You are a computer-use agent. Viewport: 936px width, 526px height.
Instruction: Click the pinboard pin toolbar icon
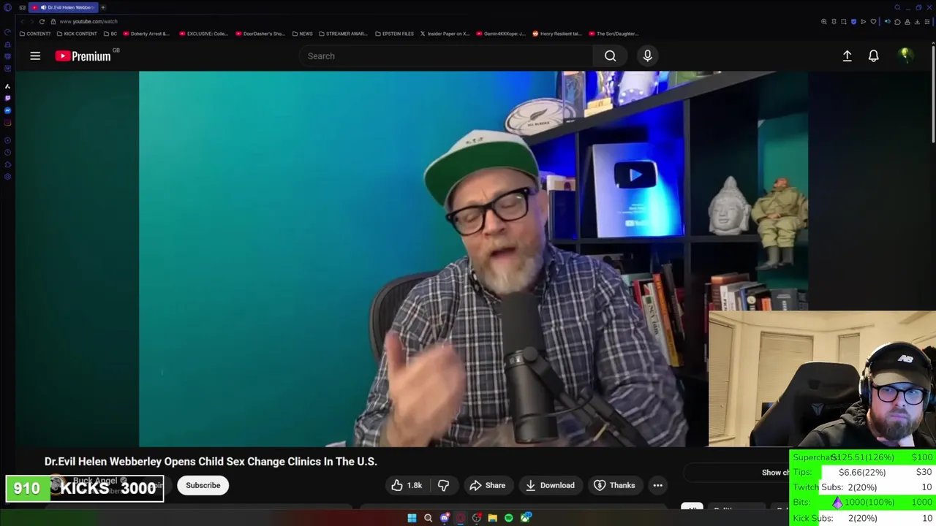834,22
